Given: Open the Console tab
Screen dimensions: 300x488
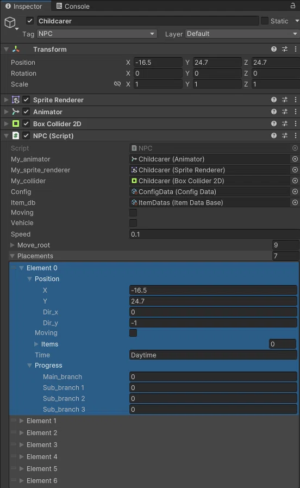Looking at the screenshot, I should 73,6.
